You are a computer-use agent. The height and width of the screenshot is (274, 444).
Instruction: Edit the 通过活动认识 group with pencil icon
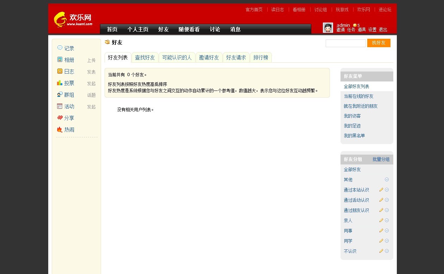(x=381, y=200)
